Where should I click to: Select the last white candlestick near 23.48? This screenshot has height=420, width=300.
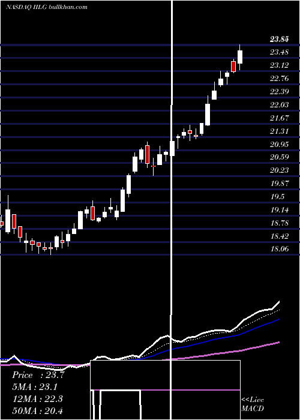pyautogui.click(x=240, y=57)
